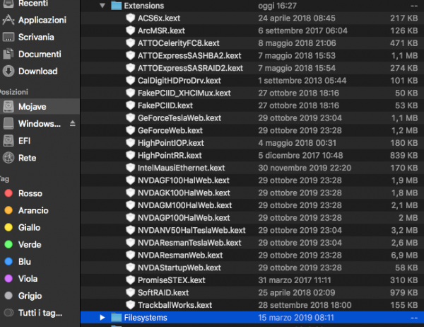Click the date 31 marzo 2017 11:11
The image size is (424, 327).
tap(295, 280)
